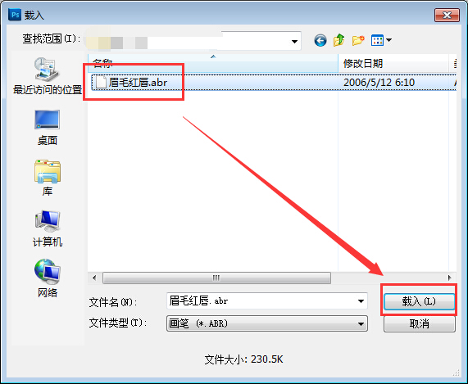This screenshot has height=384, width=468.
Task: Click the 取消 button
Action: pos(419,323)
